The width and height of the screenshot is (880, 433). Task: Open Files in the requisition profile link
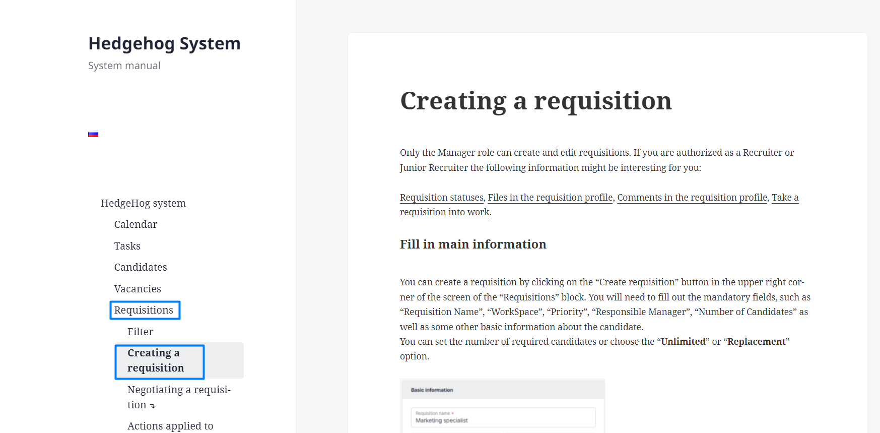550,198
